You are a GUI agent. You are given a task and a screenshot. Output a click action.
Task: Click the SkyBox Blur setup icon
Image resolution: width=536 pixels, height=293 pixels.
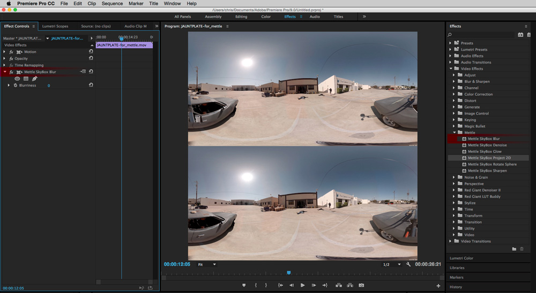point(83,72)
